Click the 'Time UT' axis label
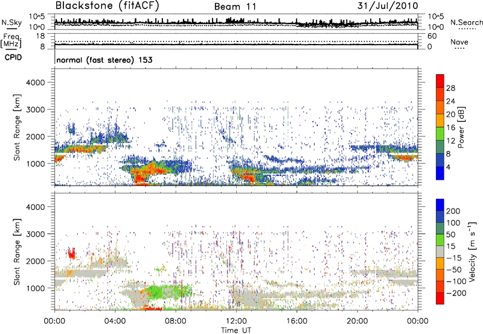 pos(236,330)
